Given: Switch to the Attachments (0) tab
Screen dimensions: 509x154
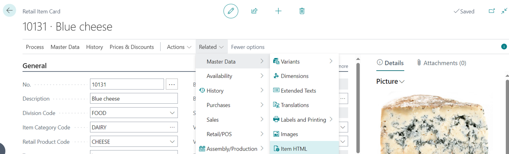Looking at the screenshot, I should [x=441, y=63].
